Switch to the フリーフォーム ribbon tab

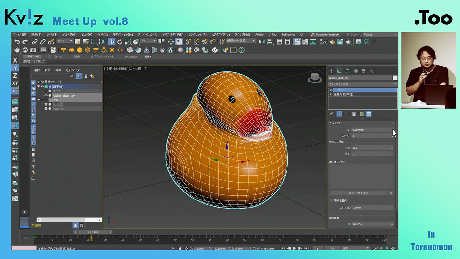pos(55,57)
